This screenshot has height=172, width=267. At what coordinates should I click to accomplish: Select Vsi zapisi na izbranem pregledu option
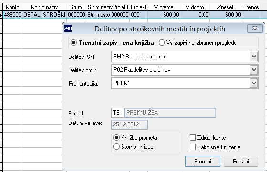click(x=162, y=43)
